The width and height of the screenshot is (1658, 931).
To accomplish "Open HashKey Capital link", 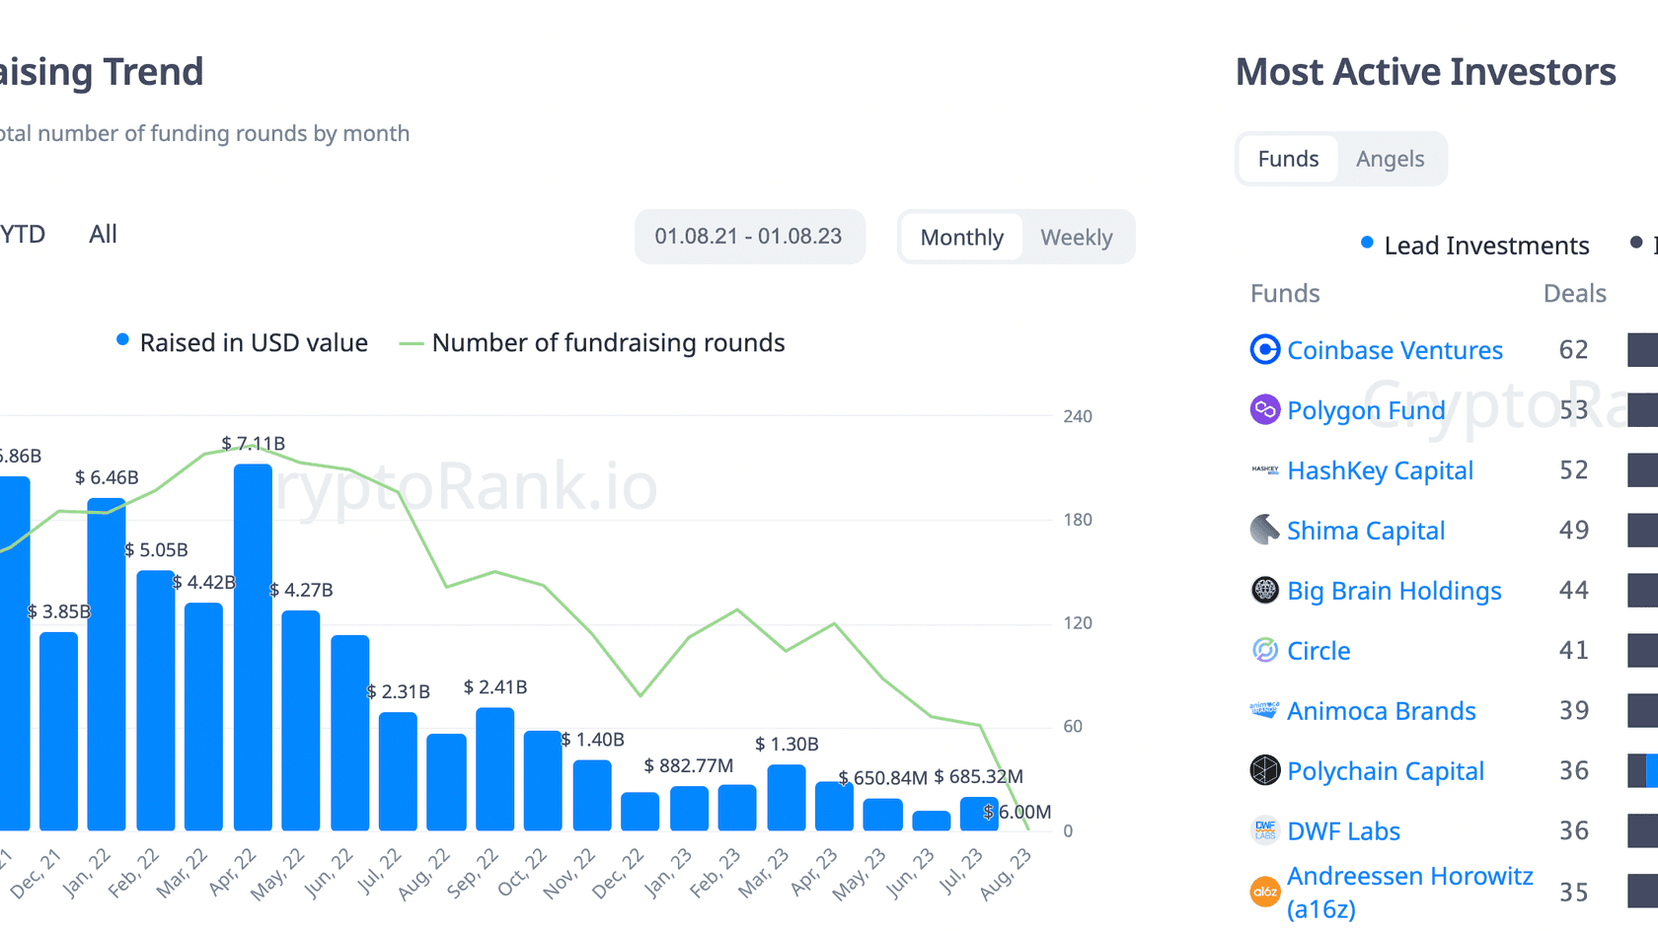I will pyautogui.click(x=1380, y=470).
